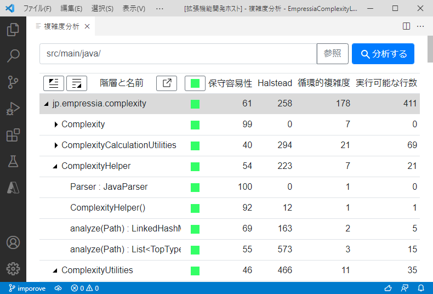Collapse all tree rows button
The image size is (433, 294).
tap(54, 83)
